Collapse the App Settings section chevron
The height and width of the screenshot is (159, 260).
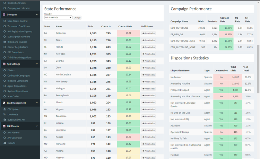37,64
